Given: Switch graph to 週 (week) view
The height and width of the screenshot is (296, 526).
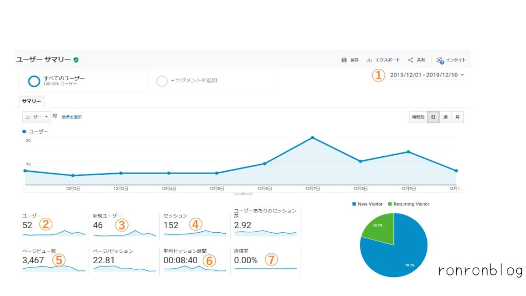Looking at the screenshot, I should pyautogui.click(x=445, y=117).
